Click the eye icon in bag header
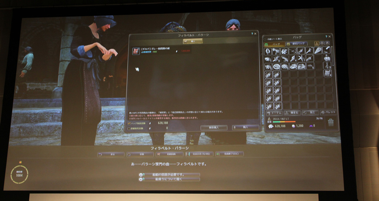The width and height of the screenshot is (379, 201). pos(322,44)
